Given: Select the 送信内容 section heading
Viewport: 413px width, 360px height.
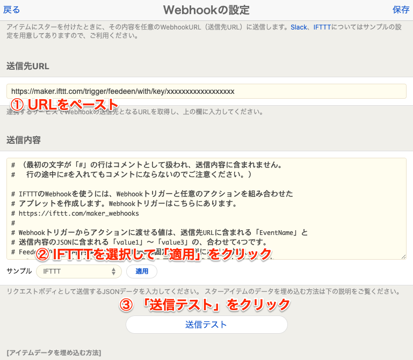Looking at the screenshot, I should point(24,140).
